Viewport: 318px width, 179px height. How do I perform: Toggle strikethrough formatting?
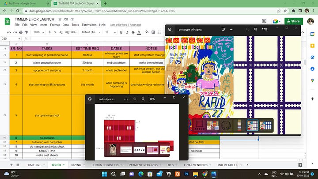(x=133, y=32)
